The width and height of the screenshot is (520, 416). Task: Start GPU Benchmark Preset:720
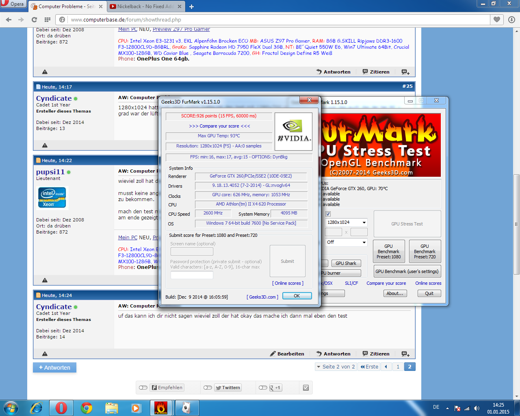pos(425,251)
